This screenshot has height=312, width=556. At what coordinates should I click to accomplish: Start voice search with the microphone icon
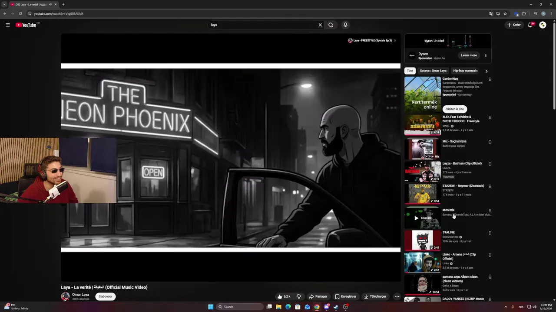345,25
